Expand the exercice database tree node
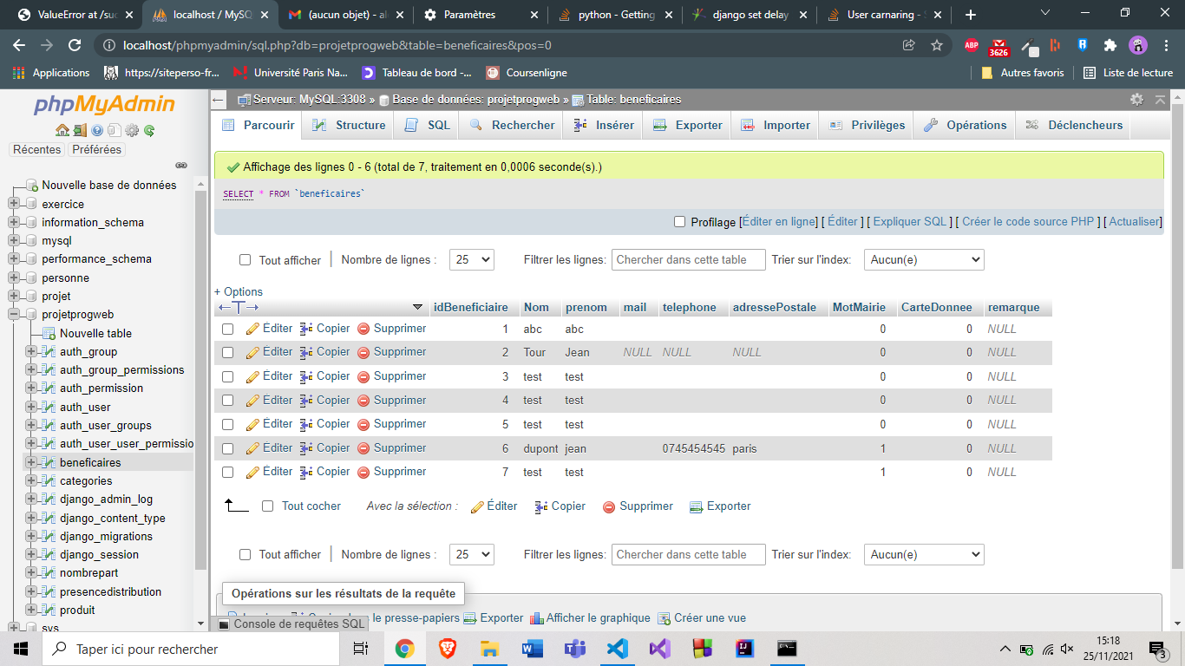Image resolution: width=1185 pixels, height=666 pixels. click(14, 204)
